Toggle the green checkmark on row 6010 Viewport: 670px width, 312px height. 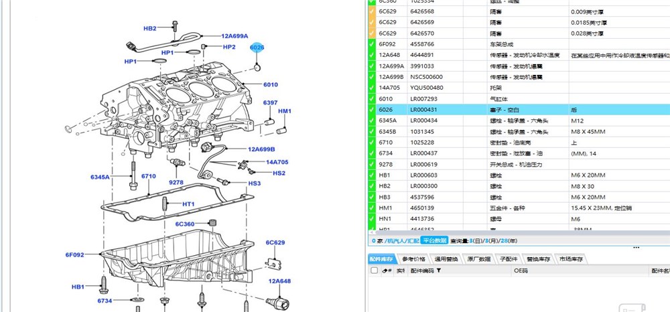tap(371, 99)
